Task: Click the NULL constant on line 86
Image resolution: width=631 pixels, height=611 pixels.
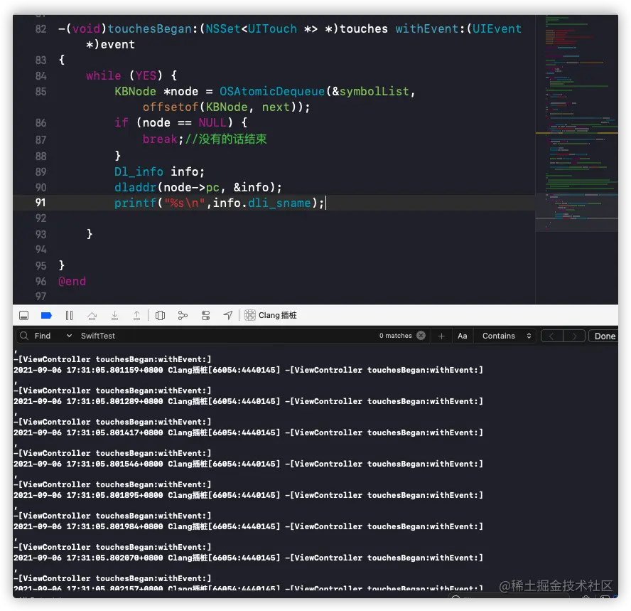Action: pos(212,123)
